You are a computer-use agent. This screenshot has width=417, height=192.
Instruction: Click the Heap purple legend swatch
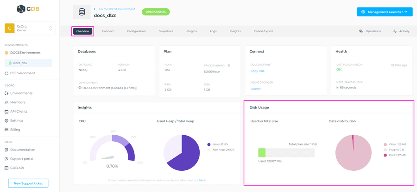click(x=209, y=144)
